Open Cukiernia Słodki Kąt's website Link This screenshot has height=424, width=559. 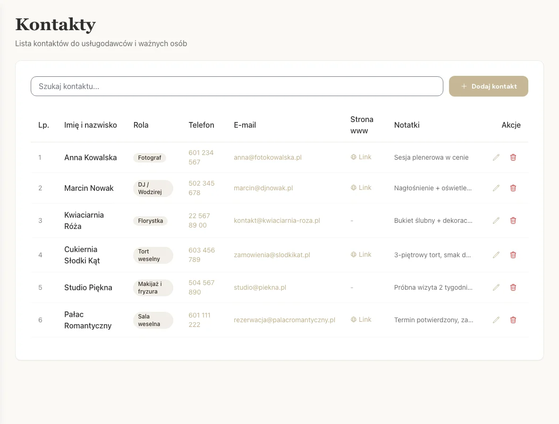[x=361, y=254]
